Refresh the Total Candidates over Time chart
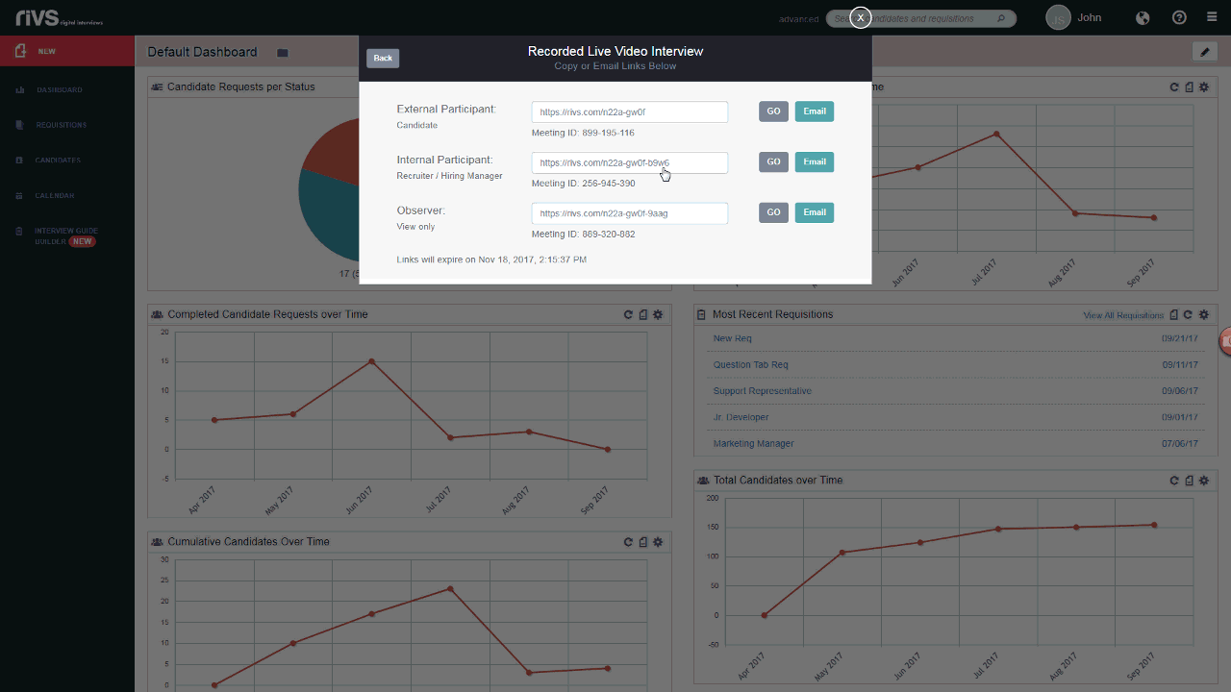Image resolution: width=1231 pixels, height=692 pixels. pos(1174,481)
